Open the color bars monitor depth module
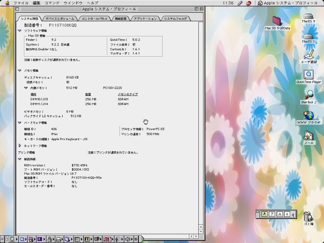 click(88, 239)
